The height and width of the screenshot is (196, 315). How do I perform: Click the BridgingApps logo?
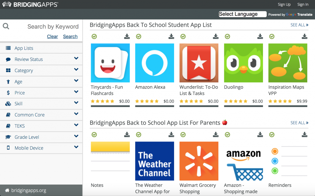(x=30, y=4)
